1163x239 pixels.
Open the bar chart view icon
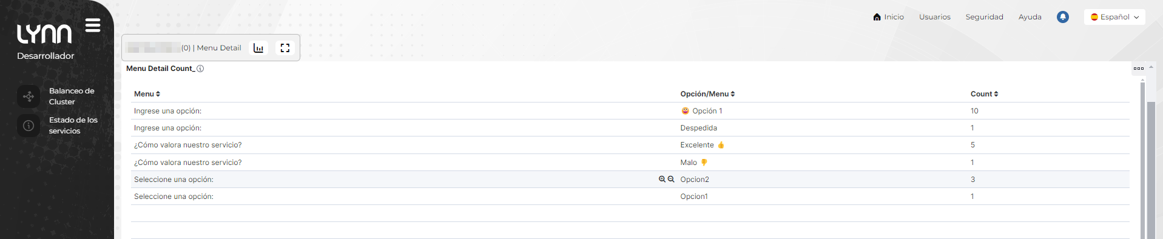(x=258, y=48)
